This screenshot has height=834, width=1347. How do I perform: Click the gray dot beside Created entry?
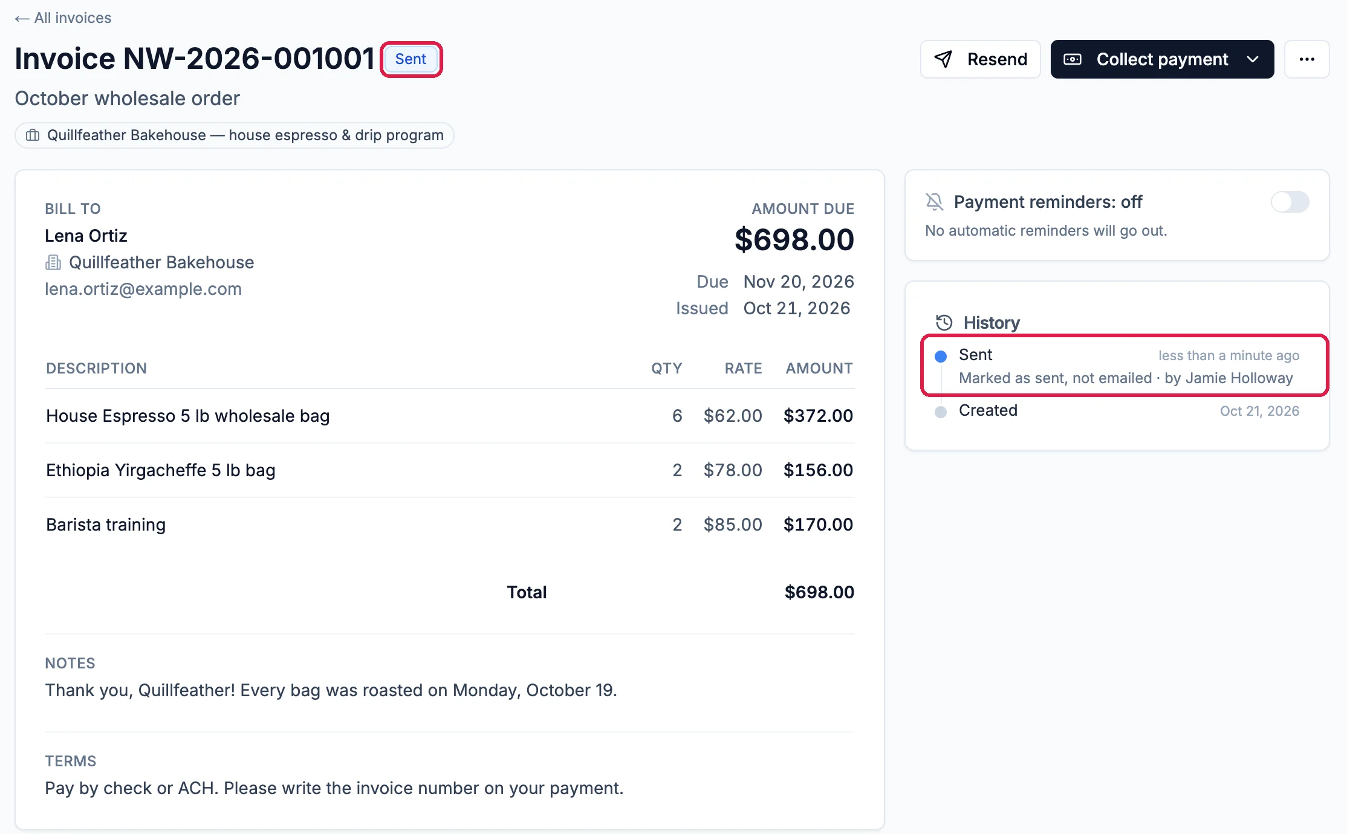(941, 412)
